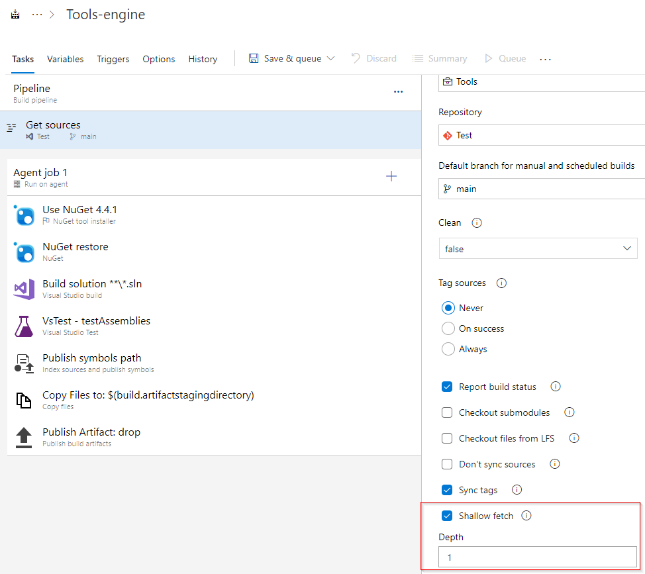The height and width of the screenshot is (574, 645).
Task: Open the breadcrumb ellipsis before Tools-engine
Action: point(37,15)
